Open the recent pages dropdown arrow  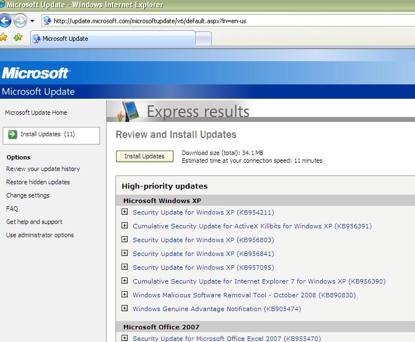[x=32, y=21]
